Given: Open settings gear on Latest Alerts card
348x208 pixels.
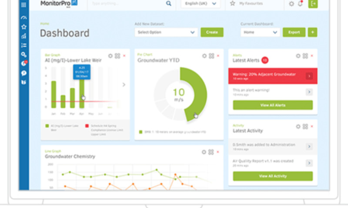Looking at the screenshot, I should pos(298,56).
